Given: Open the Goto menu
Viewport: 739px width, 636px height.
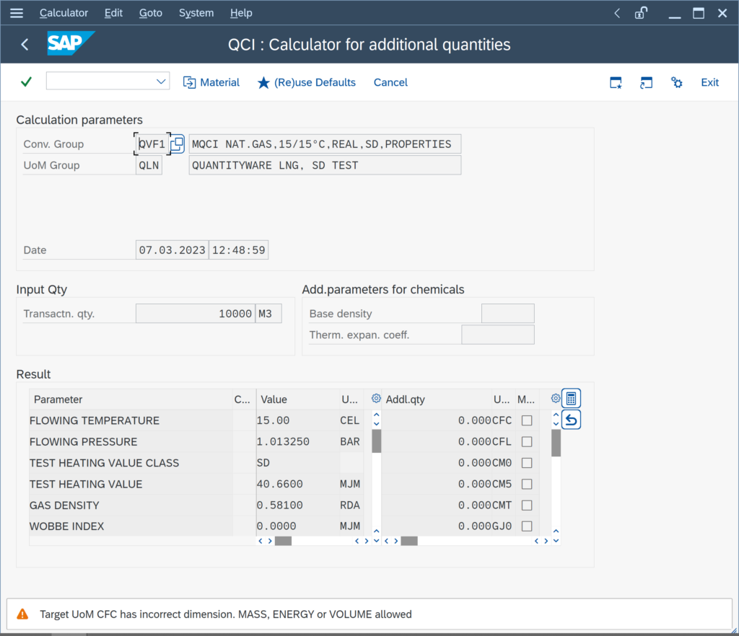Looking at the screenshot, I should click(151, 13).
